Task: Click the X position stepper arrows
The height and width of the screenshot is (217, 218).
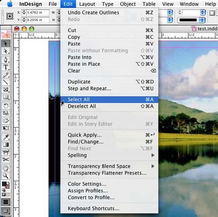Action: pyautogui.click(x=24, y=13)
